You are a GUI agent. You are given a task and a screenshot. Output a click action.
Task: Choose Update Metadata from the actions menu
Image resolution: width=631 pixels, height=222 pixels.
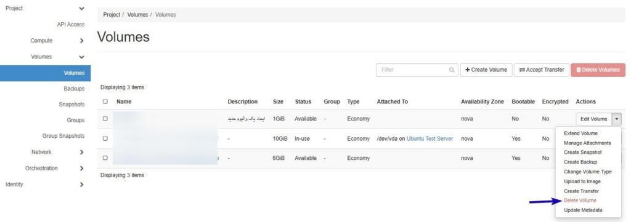click(x=583, y=210)
